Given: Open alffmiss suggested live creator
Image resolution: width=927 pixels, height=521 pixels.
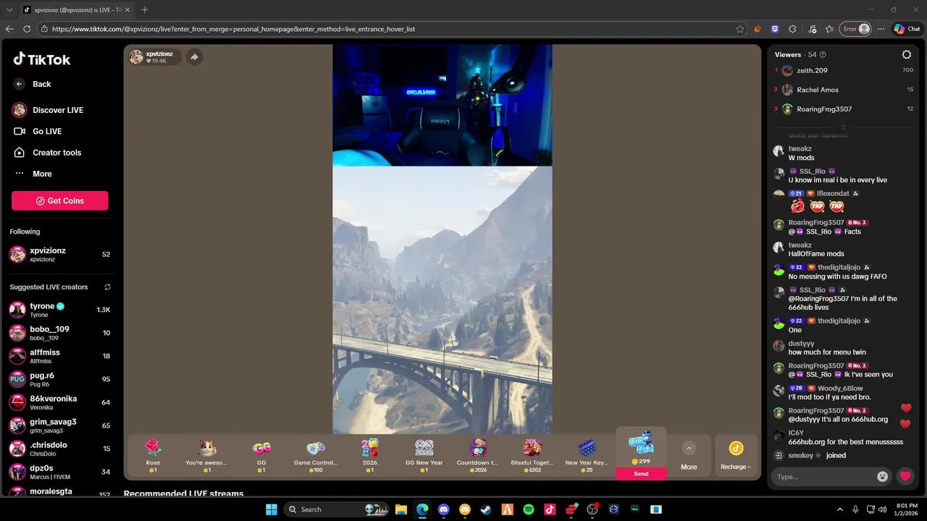Looking at the screenshot, I should (x=59, y=356).
